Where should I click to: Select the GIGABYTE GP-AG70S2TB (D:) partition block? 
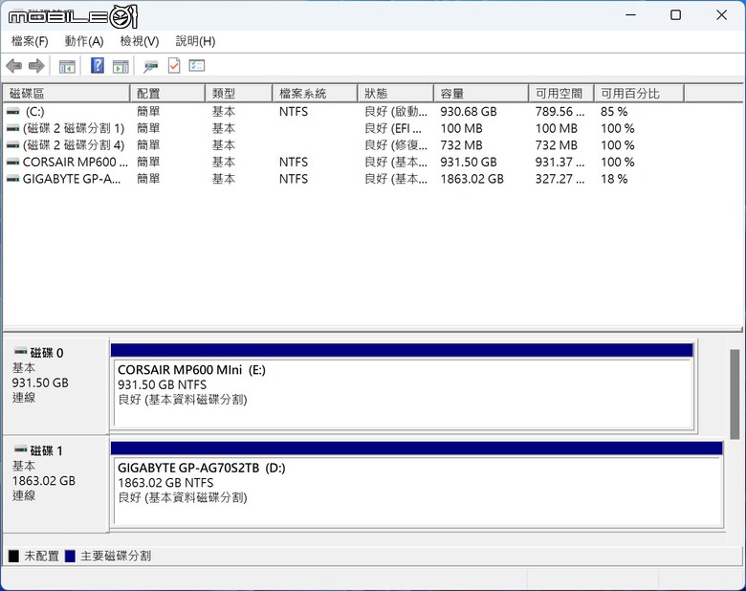(x=417, y=485)
